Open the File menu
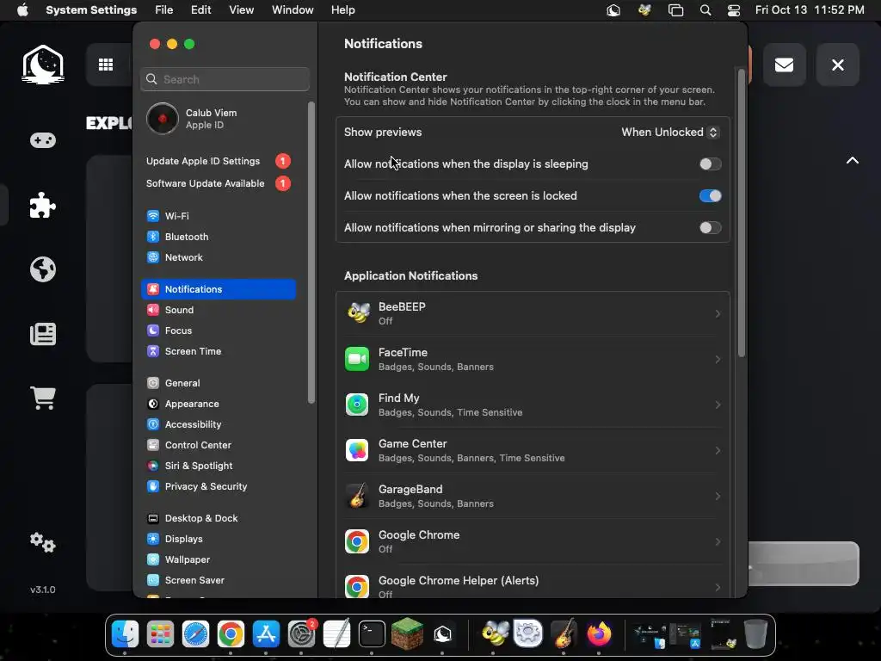Screen dimensions: 881x661 (164, 10)
